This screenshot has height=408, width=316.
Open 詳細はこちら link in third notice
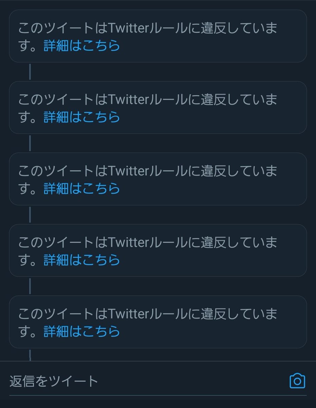82,188
